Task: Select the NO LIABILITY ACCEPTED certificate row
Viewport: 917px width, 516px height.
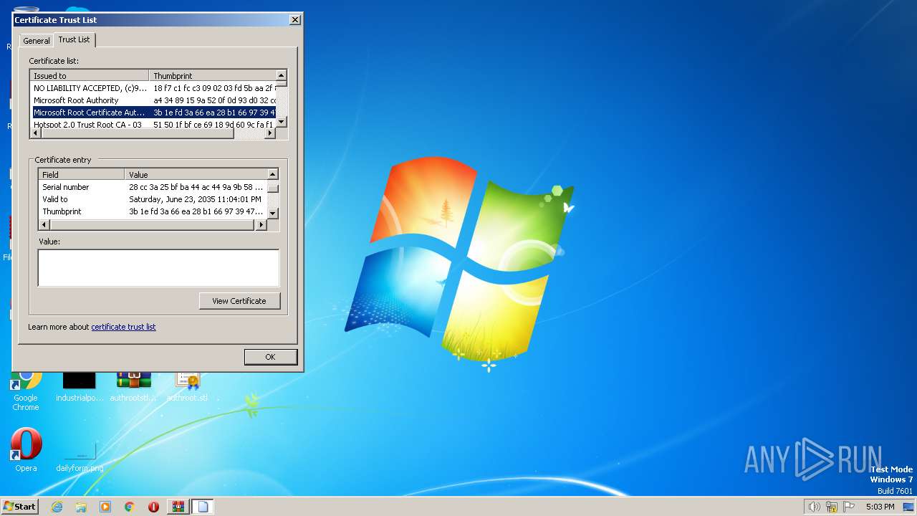Action: (x=153, y=88)
